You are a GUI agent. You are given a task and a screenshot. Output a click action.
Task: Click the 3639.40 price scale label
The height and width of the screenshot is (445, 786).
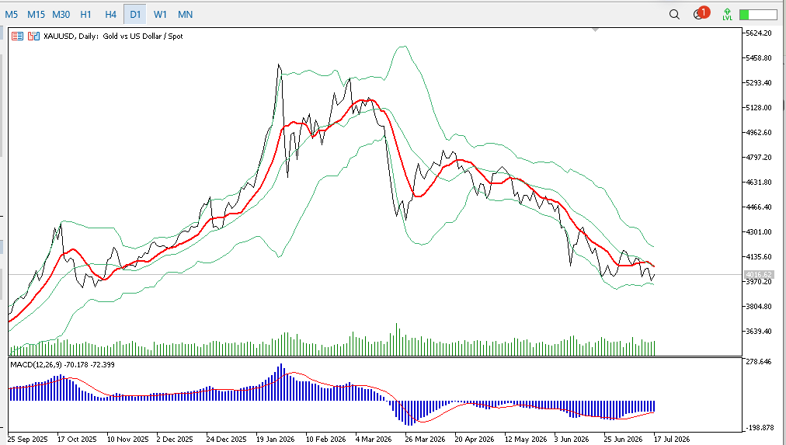(759, 332)
